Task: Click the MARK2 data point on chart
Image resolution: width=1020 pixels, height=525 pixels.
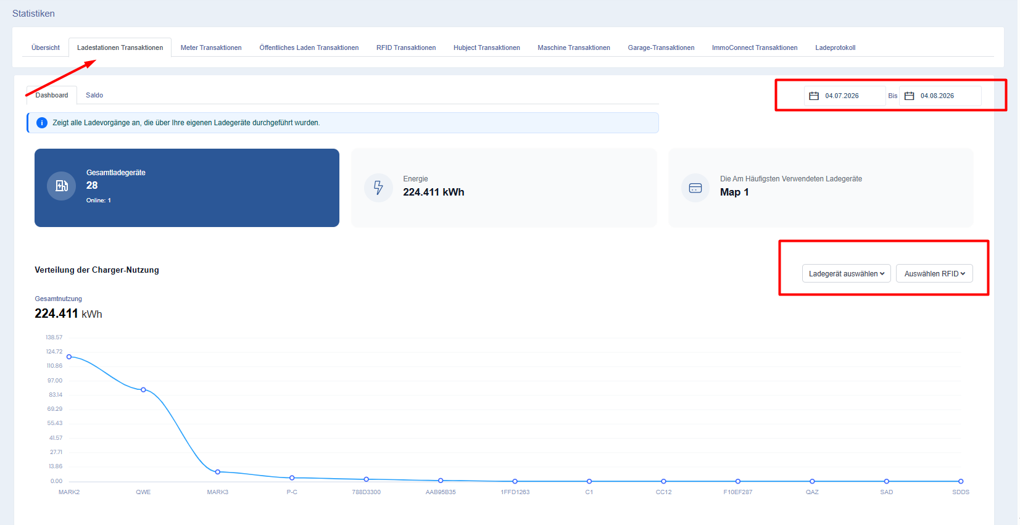Action: pyautogui.click(x=69, y=357)
